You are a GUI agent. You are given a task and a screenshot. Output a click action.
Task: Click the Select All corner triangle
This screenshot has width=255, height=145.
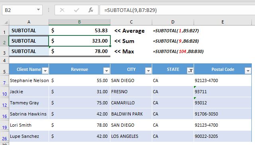pyautogui.click(x=6, y=22)
